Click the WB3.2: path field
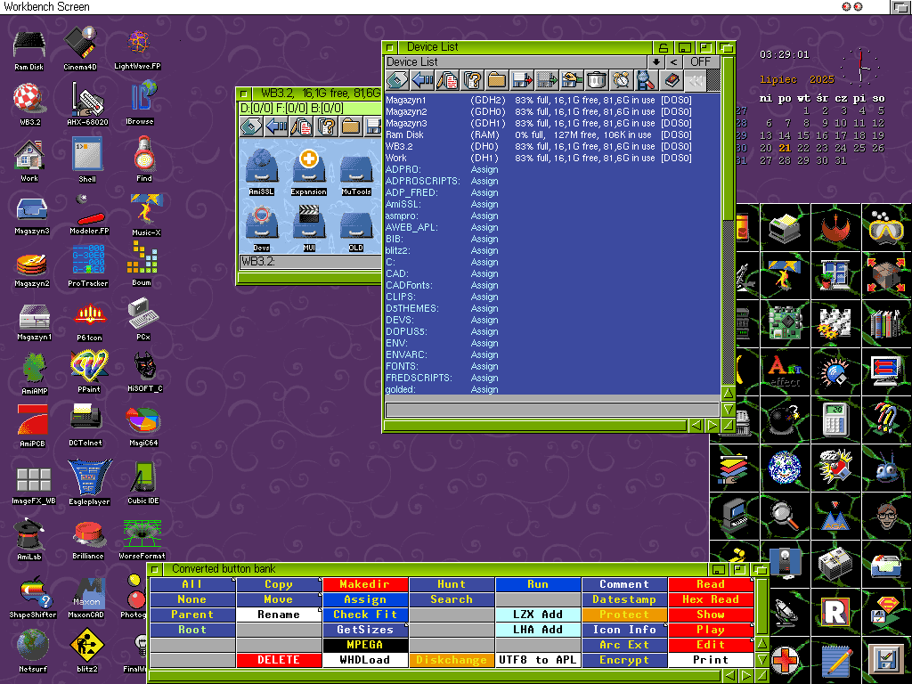 [x=310, y=262]
